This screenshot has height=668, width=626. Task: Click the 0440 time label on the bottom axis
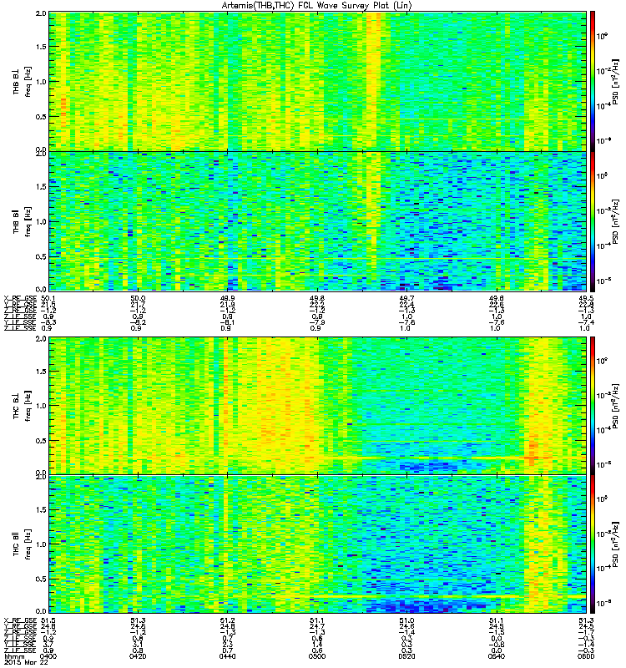point(227,656)
